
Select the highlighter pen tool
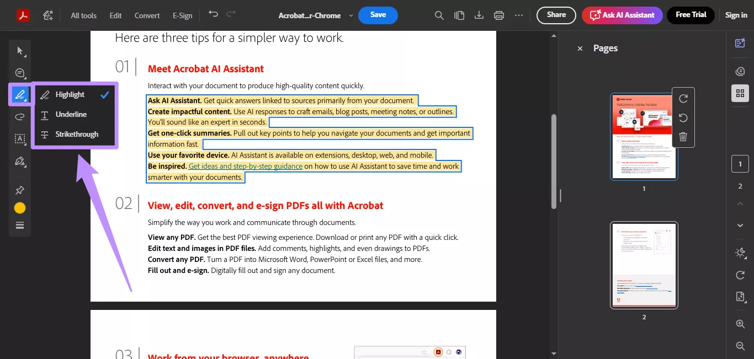[x=20, y=94]
